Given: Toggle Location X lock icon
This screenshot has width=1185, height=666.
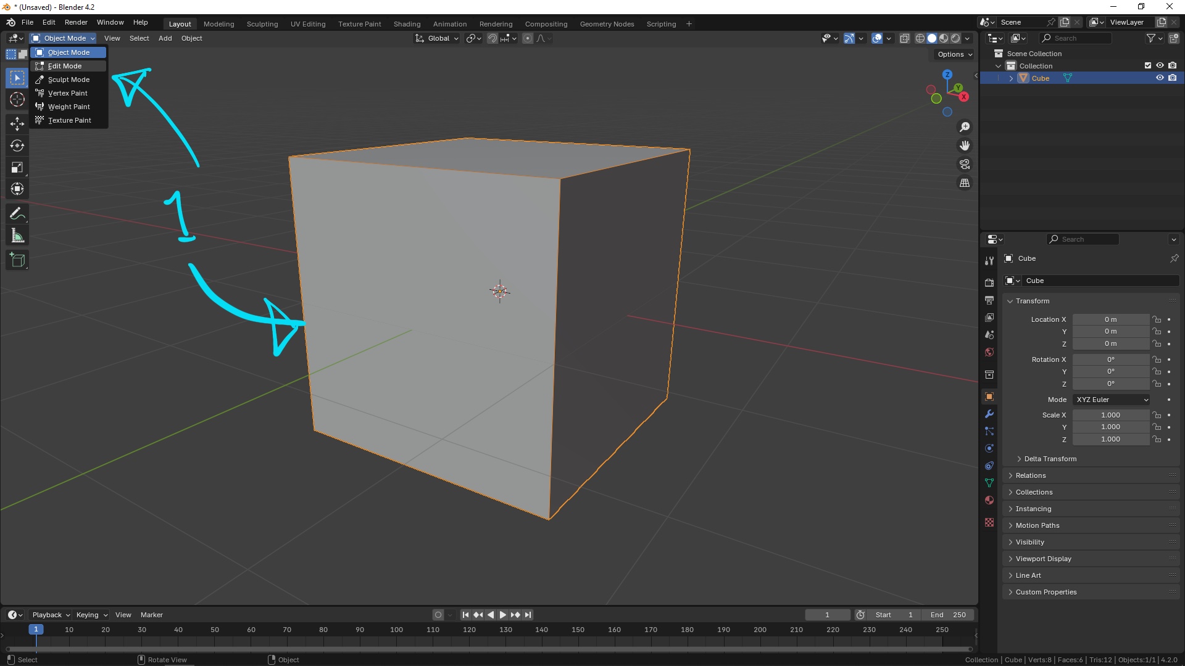Looking at the screenshot, I should tap(1157, 319).
